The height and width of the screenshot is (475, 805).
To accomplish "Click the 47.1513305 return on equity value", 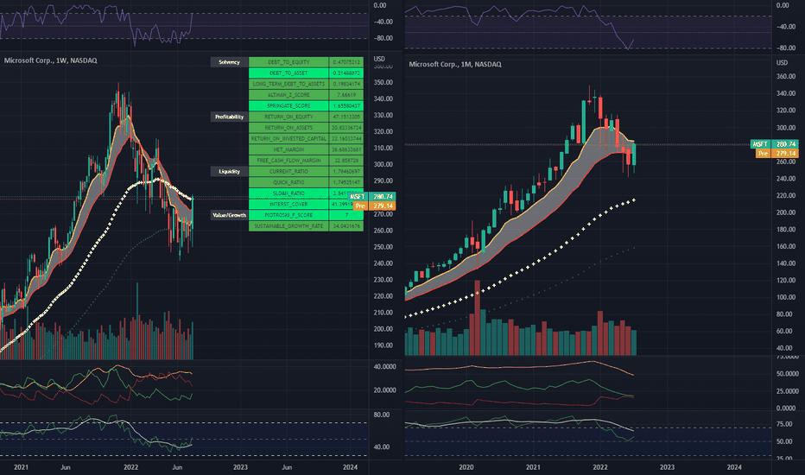I will [346, 117].
